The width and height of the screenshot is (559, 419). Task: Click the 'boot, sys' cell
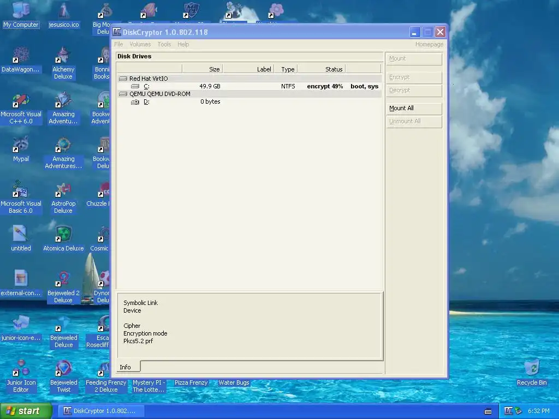click(x=364, y=86)
